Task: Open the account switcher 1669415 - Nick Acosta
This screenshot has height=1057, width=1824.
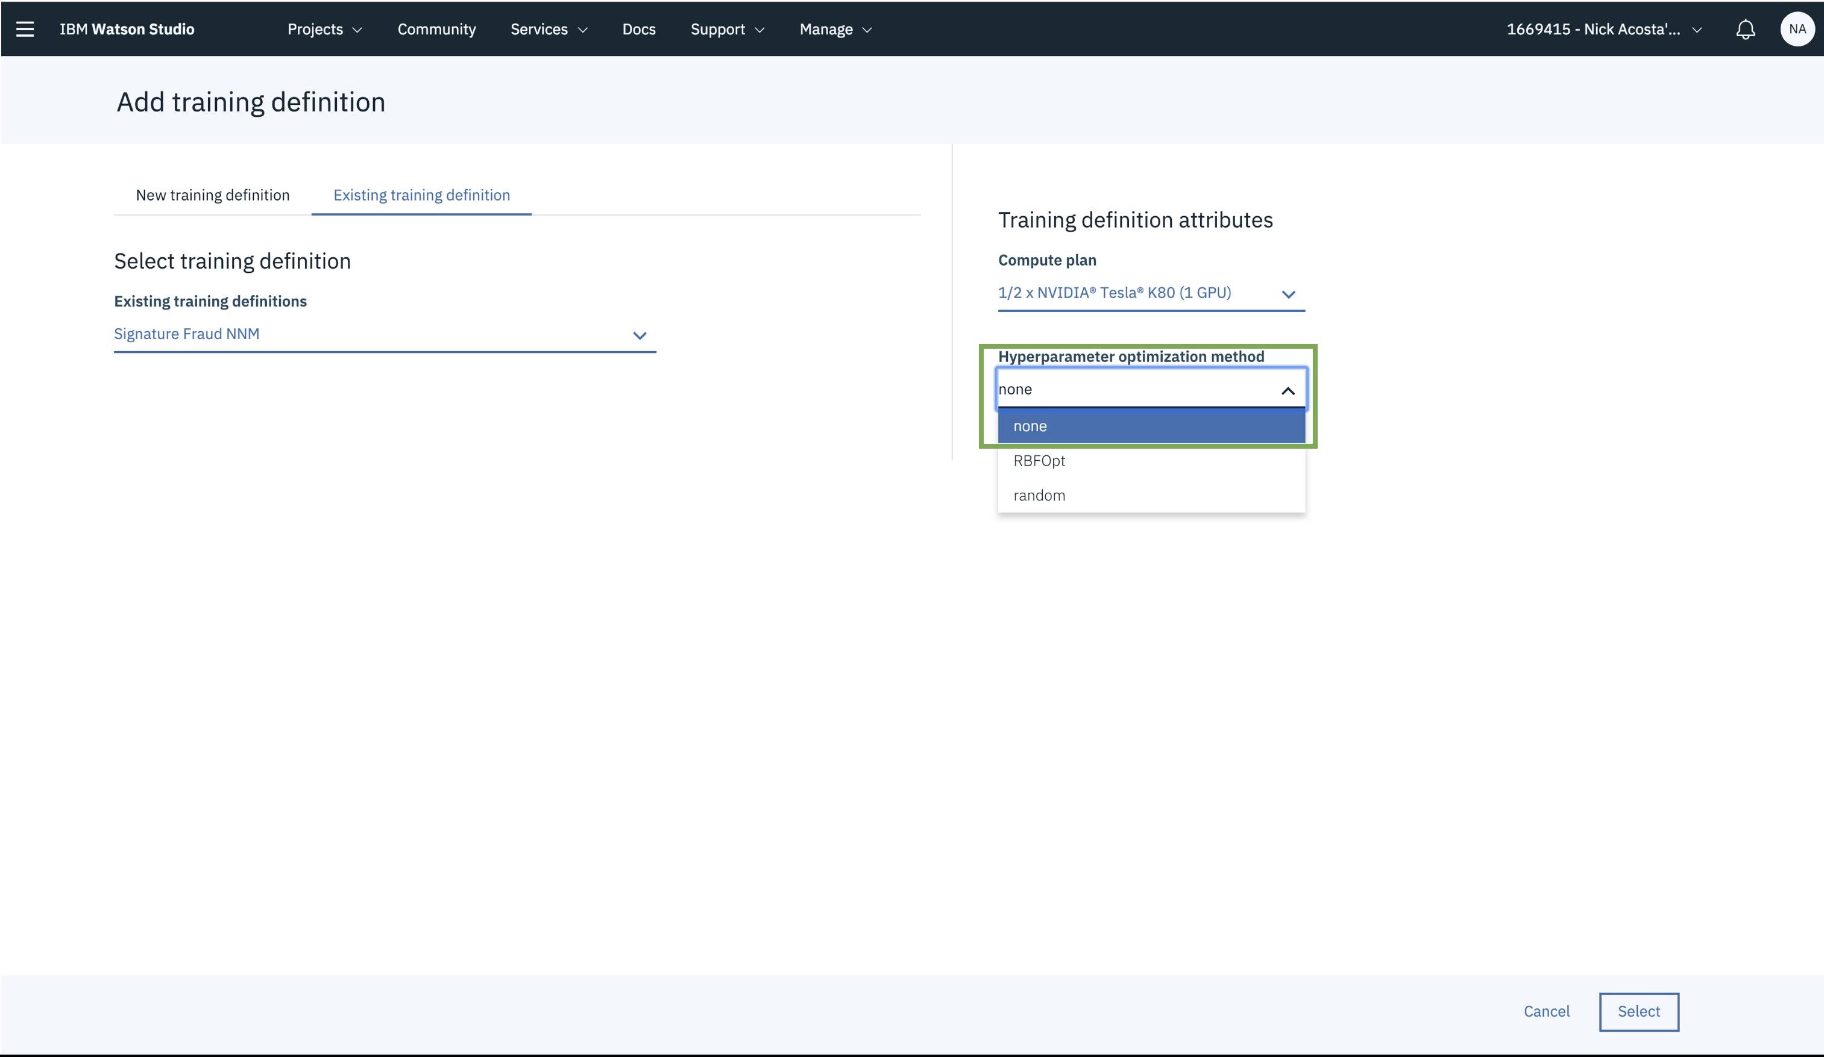Action: 1604,29
